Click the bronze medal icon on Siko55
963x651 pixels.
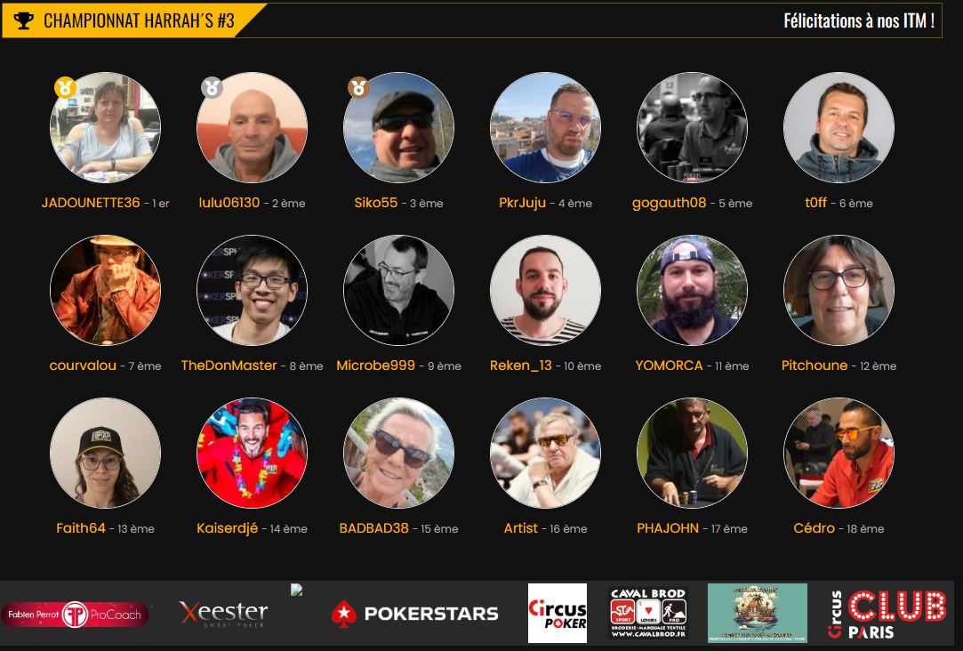(x=358, y=88)
